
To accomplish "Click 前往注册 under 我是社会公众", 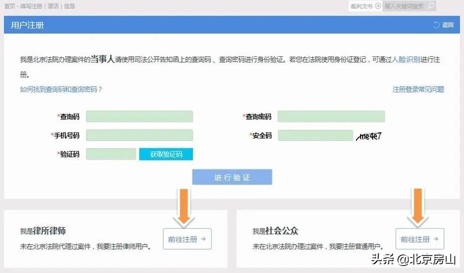I will pos(420,239).
